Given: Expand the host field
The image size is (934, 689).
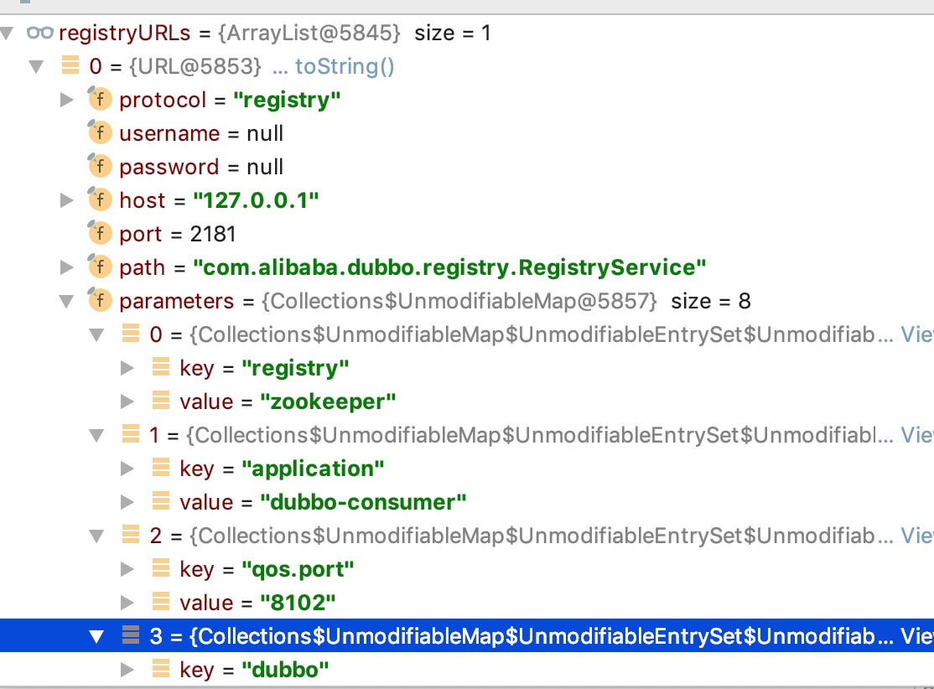Looking at the screenshot, I should tap(67, 200).
